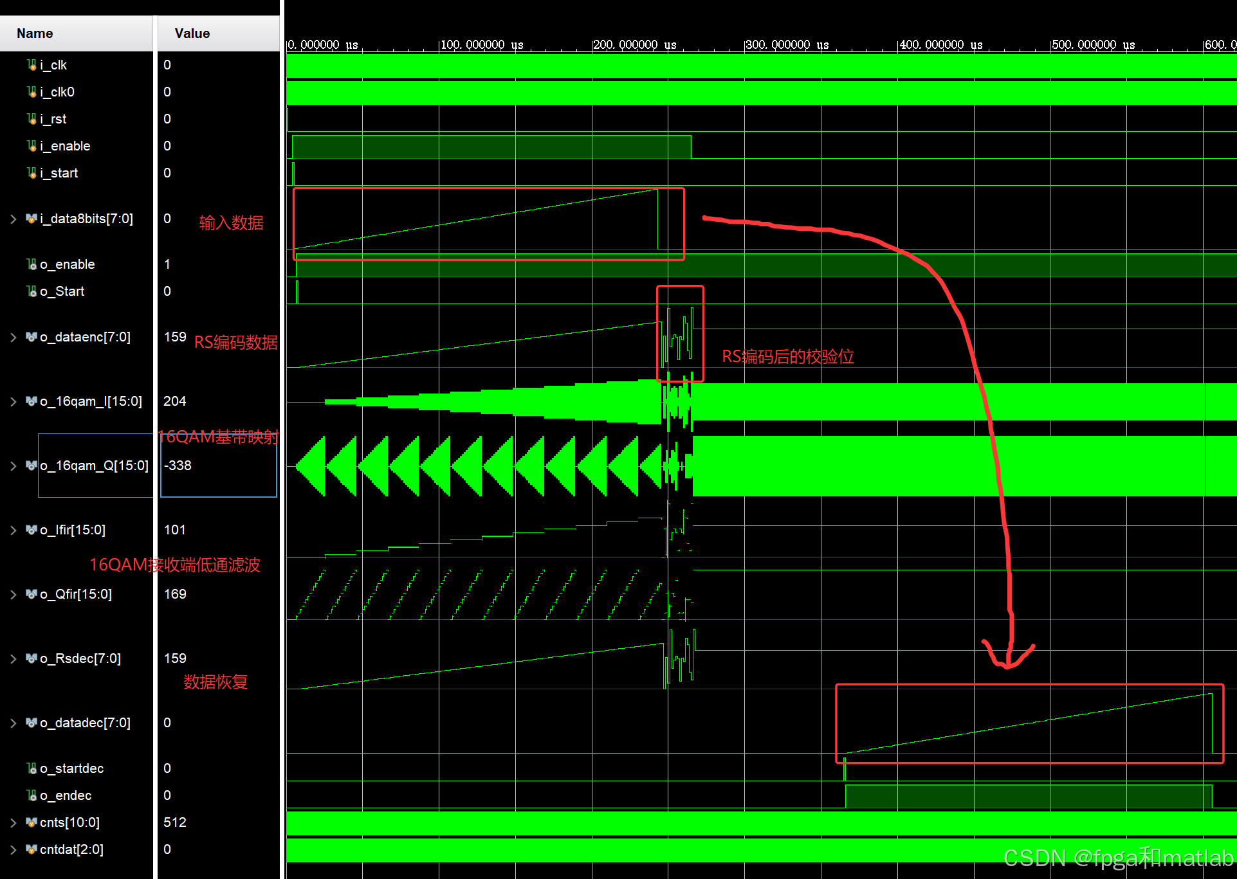Click the Name column header
The width and height of the screenshot is (1237, 879).
point(35,33)
